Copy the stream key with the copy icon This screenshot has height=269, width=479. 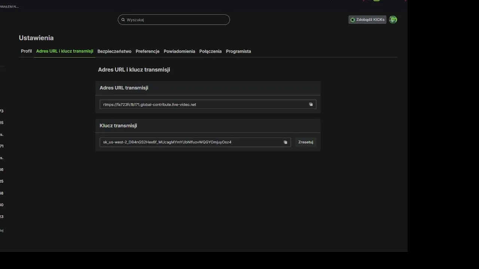[x=286, y=142]
